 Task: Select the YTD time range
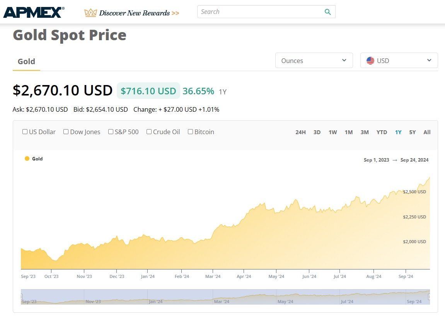pos(382,132)
